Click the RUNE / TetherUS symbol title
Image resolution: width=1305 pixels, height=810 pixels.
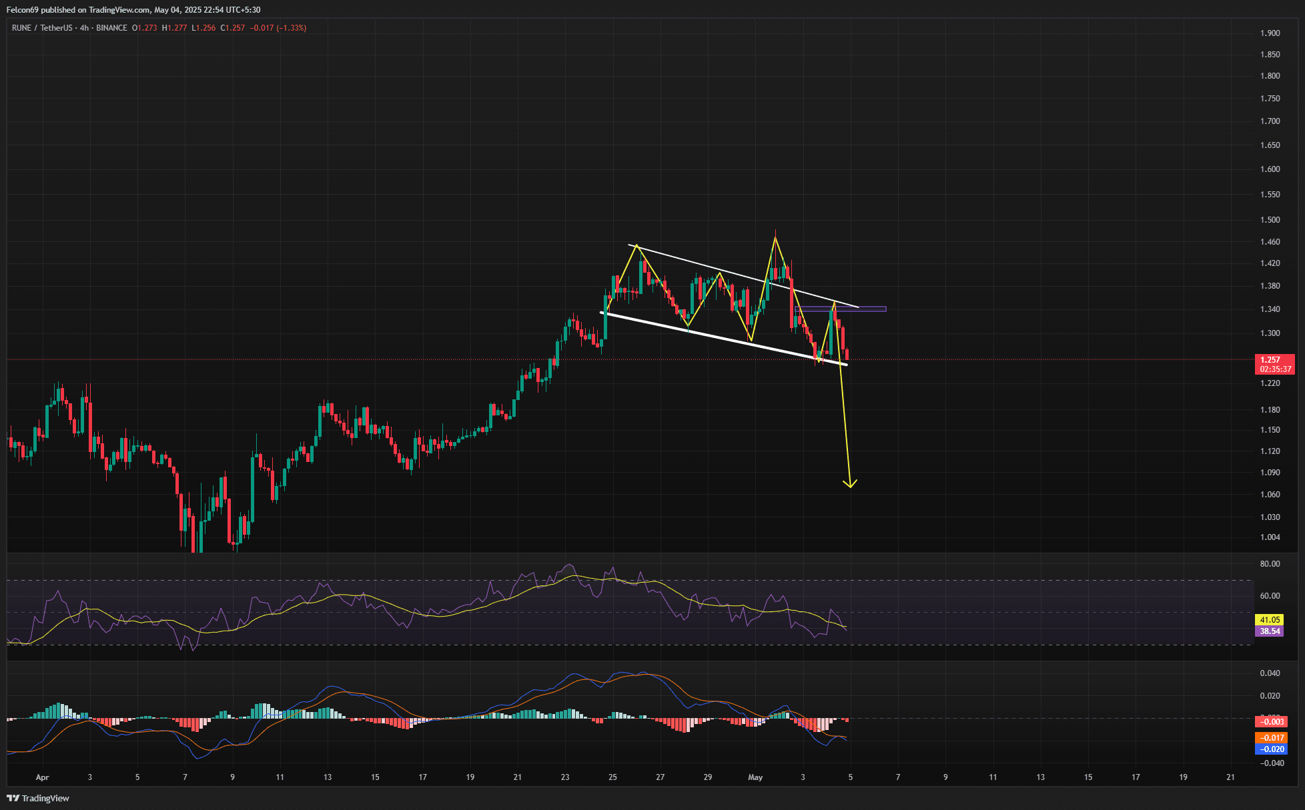coord(41,28)
